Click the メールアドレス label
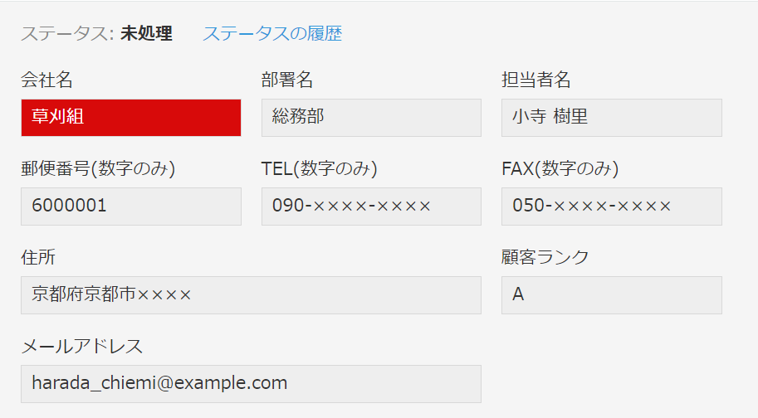758x418 pixels. [x=81, y=346]
